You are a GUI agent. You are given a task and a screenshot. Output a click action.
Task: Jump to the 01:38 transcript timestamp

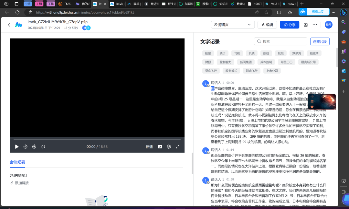[x=230, y=180]
